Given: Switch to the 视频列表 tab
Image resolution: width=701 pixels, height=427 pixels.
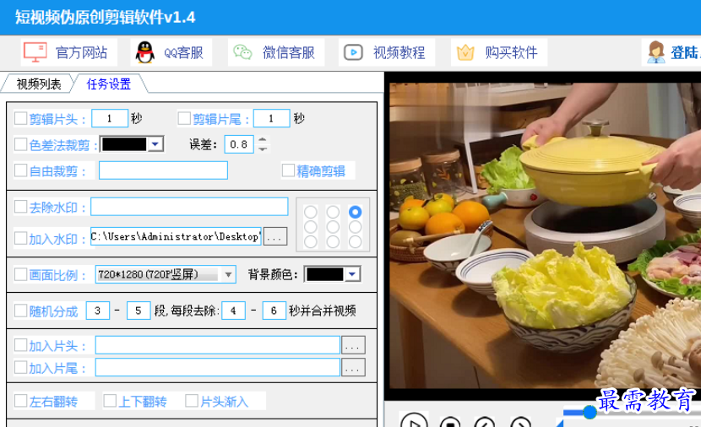Looking at the screenshot, I should coord(39,84).
